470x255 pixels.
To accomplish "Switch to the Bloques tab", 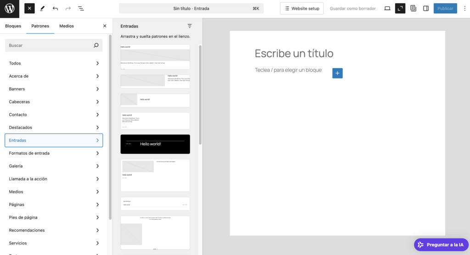I will point(13,26).
